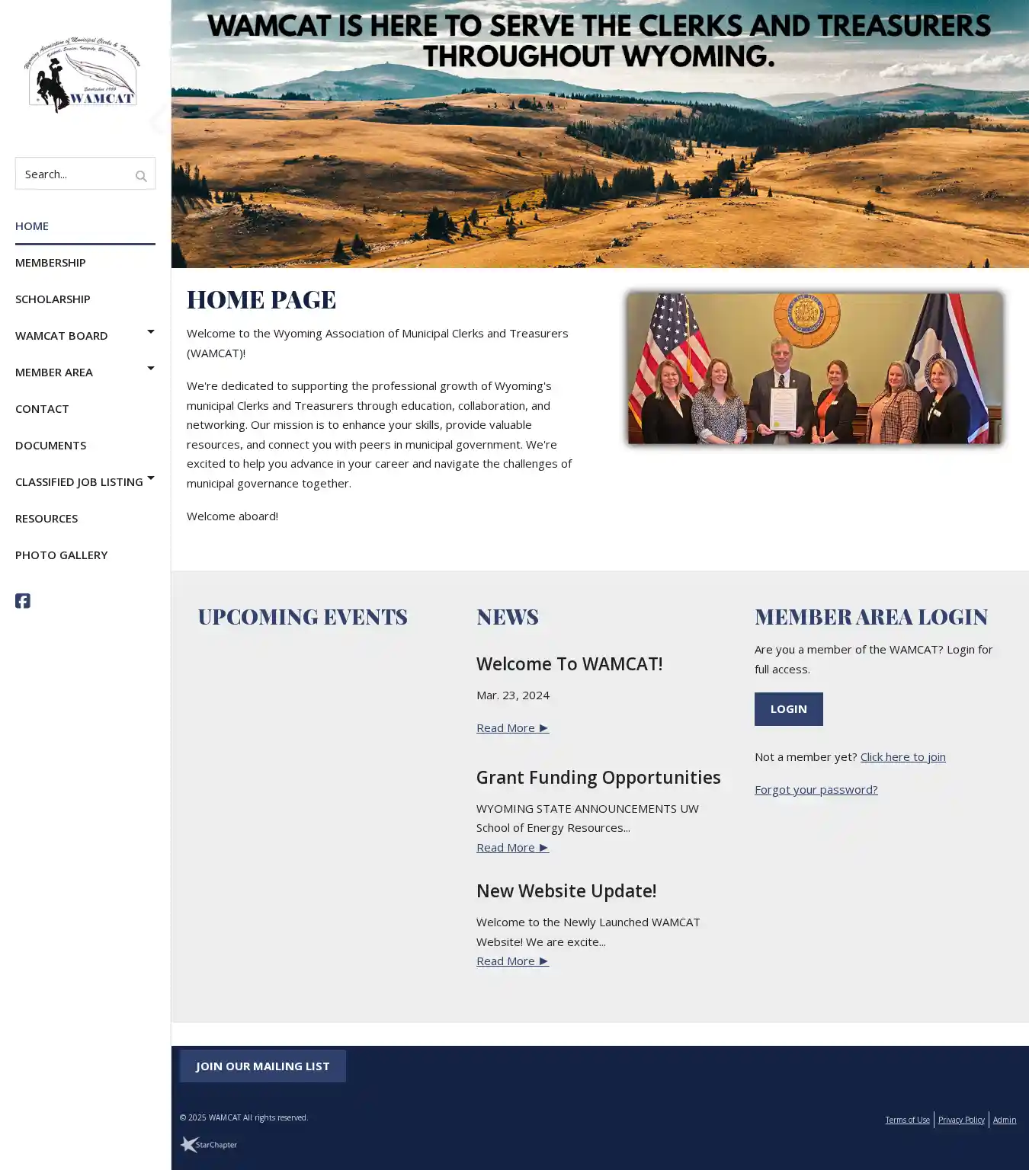The height and width of the screenshot is (1170, 1029).
Task: Select Documents in the sidebar menu
Action: [x=50, y=445]
